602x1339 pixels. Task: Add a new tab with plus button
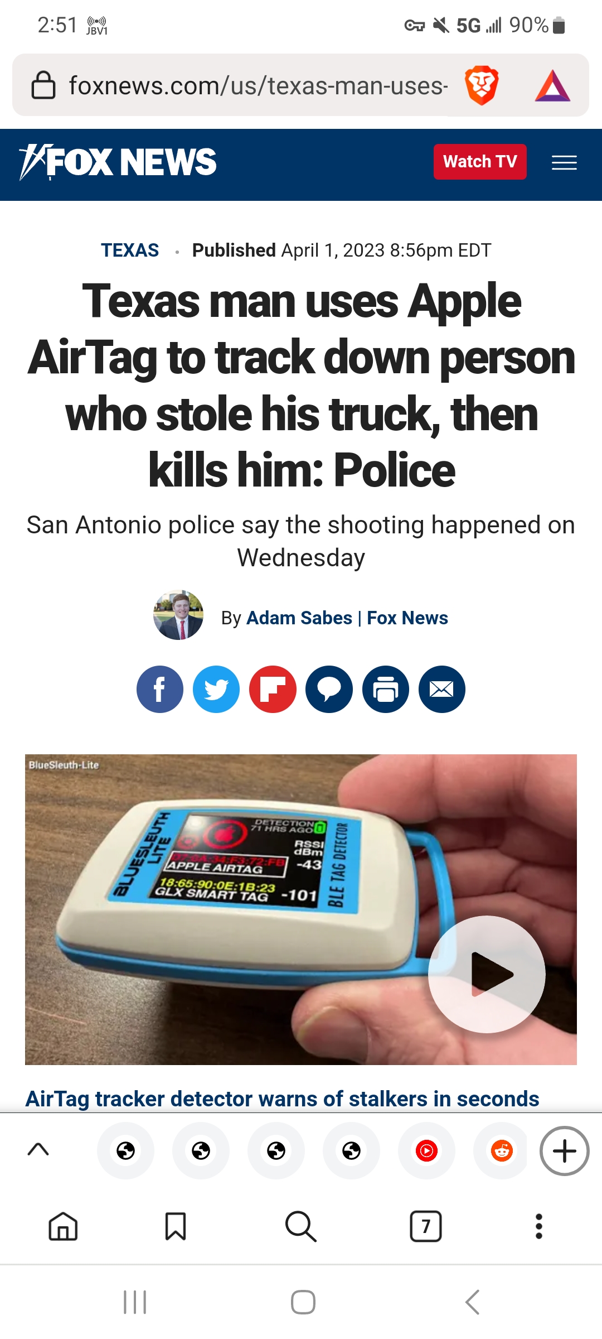tap(564, 1150)
